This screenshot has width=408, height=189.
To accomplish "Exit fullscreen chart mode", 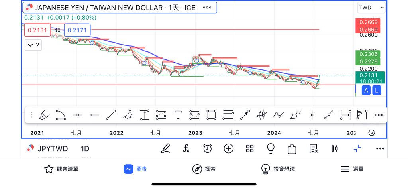I will (357, 149).
